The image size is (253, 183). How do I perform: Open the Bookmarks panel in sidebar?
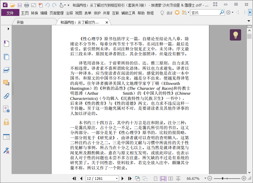(x=6, y=43)
